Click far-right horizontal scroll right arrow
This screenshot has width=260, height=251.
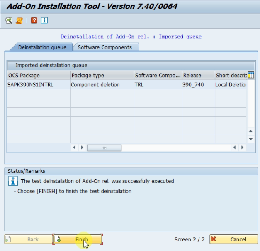click(x=243, y=148)
